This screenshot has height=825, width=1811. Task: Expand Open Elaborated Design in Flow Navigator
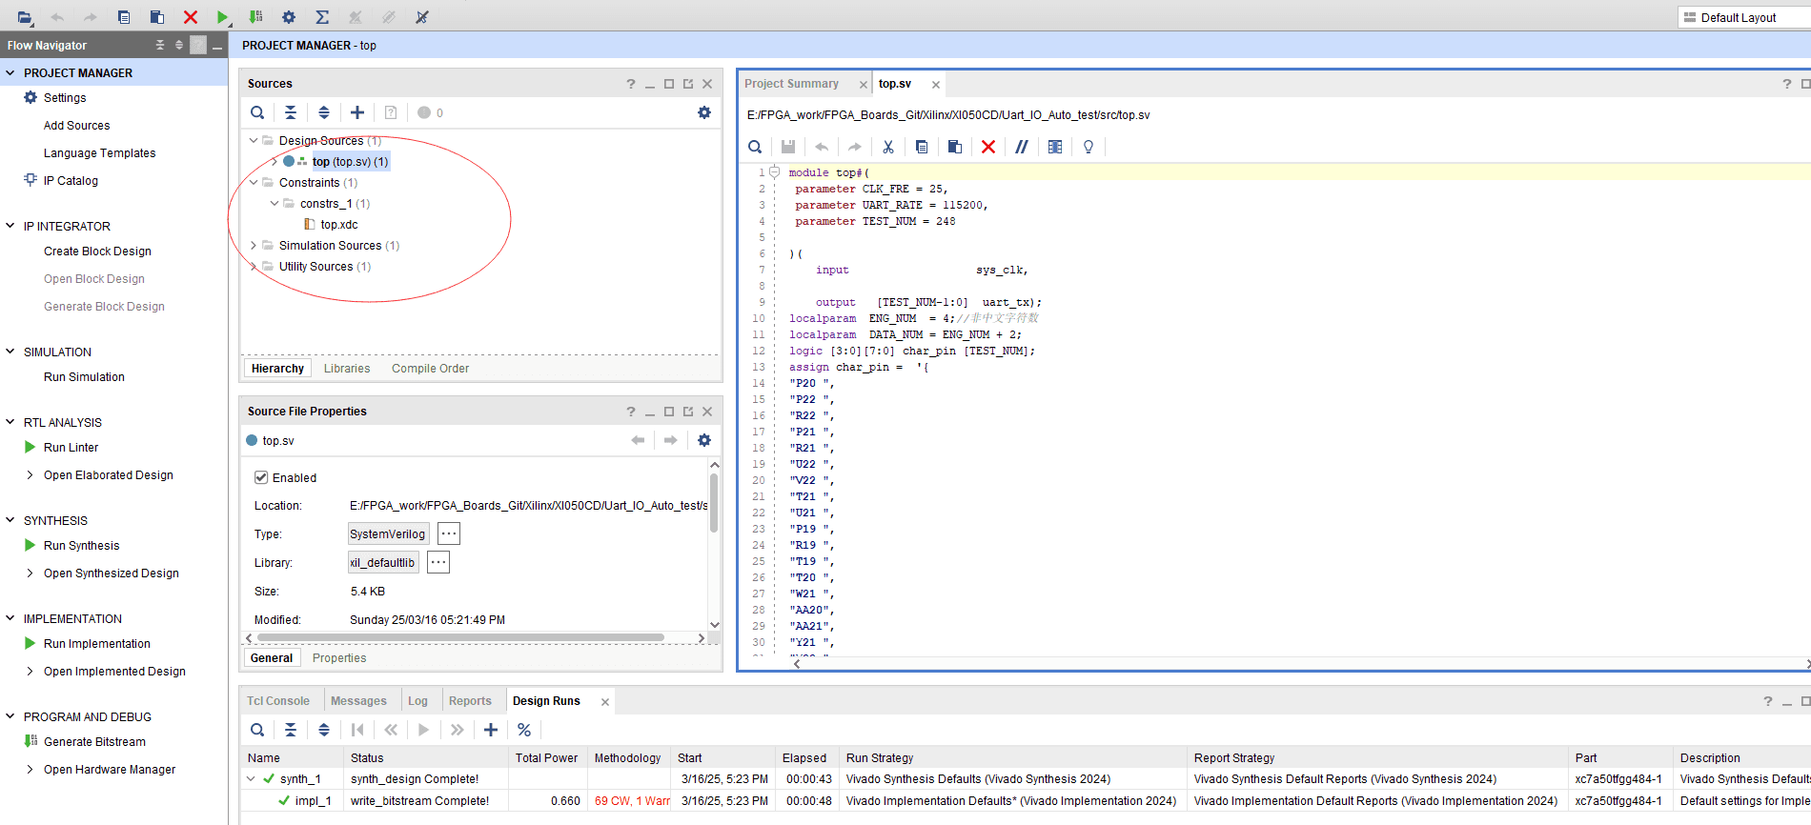[x=30, y=475]
